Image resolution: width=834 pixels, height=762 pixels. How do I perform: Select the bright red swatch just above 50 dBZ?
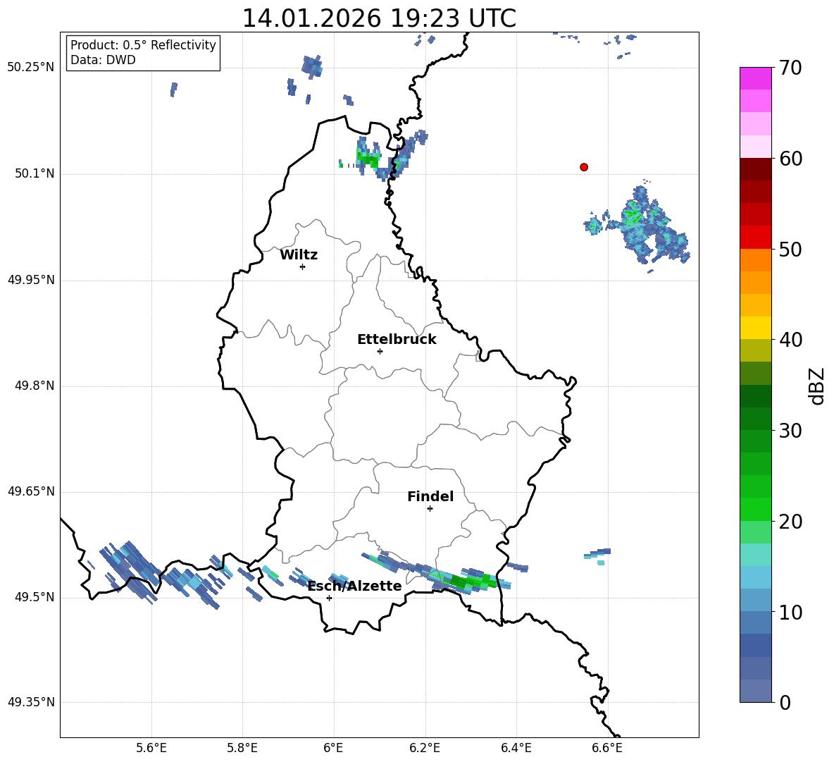coord(756,237)
